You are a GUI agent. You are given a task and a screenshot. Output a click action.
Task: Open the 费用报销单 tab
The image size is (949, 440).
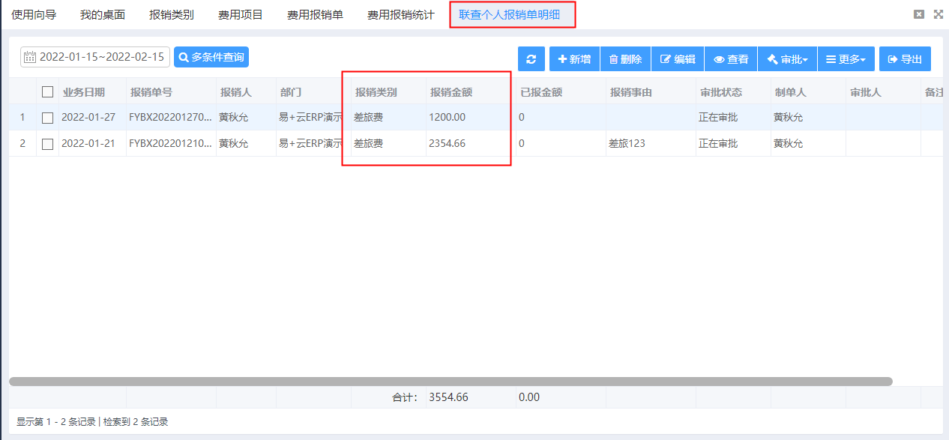coord(315,14)
